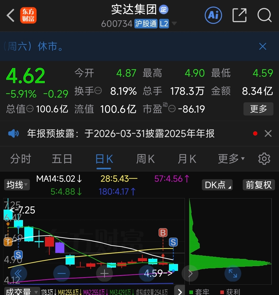The image size is (279, 295).
Task: Tap the orange T marker
Action: point(8,242)
